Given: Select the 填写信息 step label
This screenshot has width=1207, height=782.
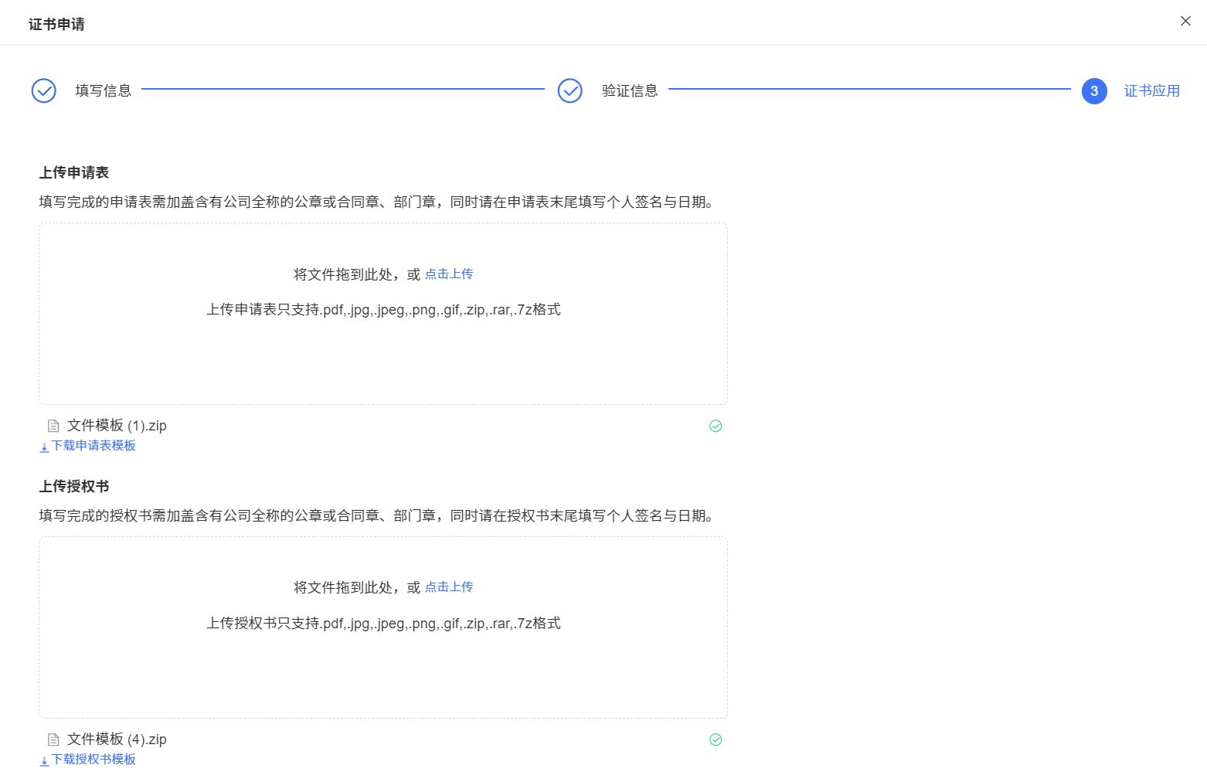Looking at the screenshot, I should click(104, 90).
